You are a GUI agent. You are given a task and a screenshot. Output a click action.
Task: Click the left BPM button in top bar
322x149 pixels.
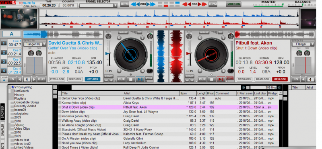(125, 4)
